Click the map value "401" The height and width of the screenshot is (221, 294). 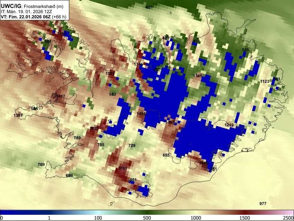coord(149,7)
